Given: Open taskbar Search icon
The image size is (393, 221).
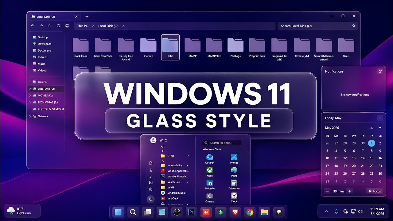Looking at the screenshot, I should pyautogui.click(x=133, y=212).
